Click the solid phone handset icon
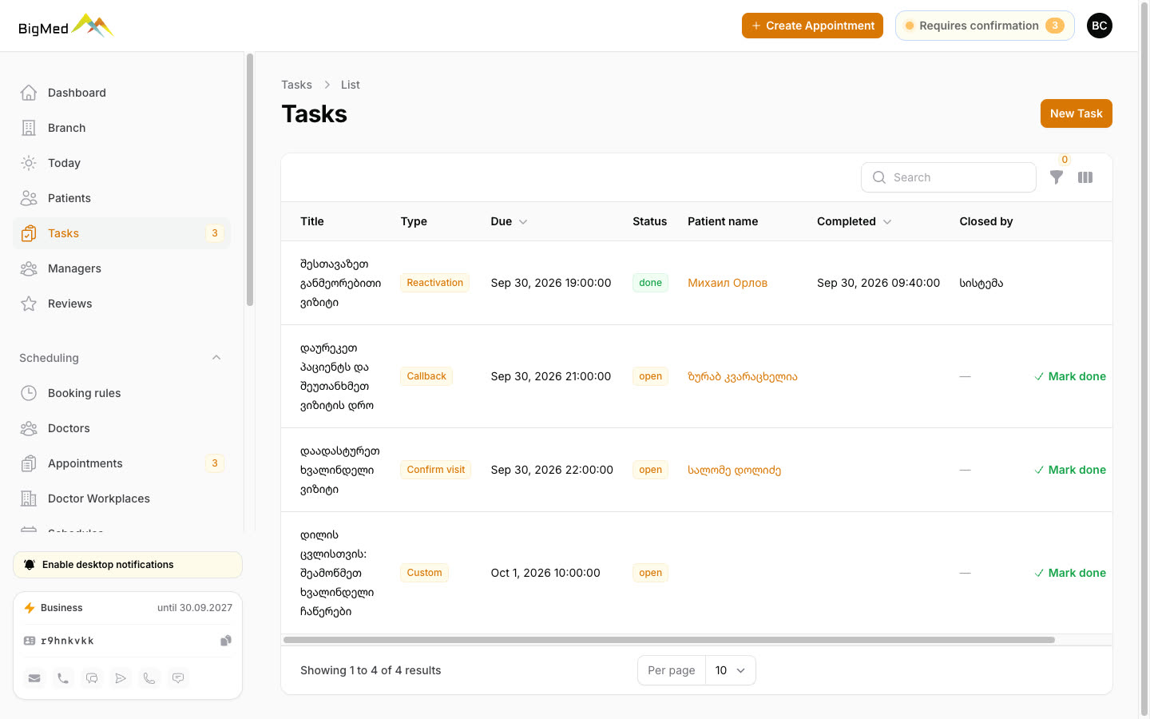The width and height of the screenshot is (1150, 719). pos(63,678)
